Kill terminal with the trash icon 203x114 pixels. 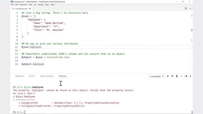point(177,76)
